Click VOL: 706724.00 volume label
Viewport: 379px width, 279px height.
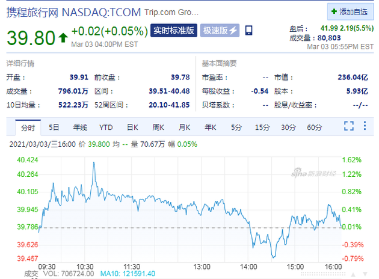point(69,274)
